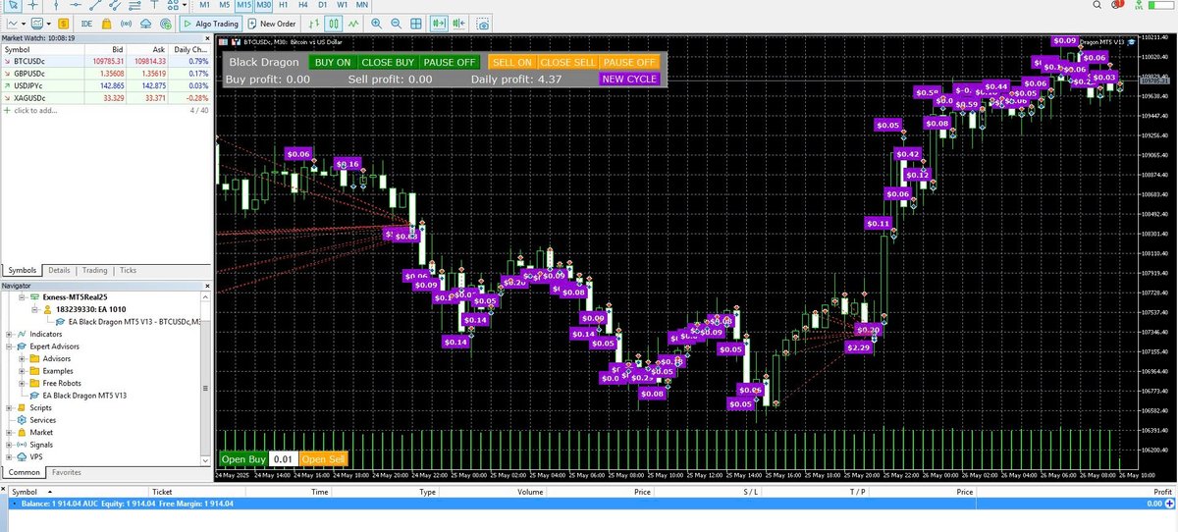Expand the Examples folder
Viewport: 1178px width, 532px height.
[x=23, y=371]
